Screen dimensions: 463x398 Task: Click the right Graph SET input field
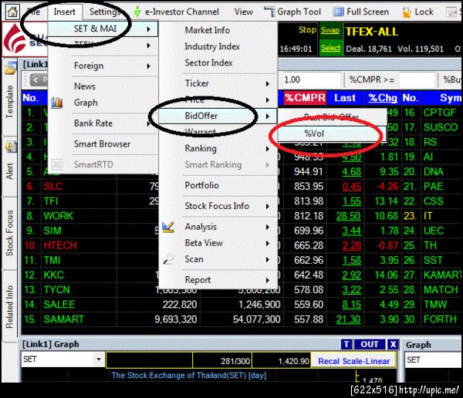pyautogui.click(x=433, y=359)
